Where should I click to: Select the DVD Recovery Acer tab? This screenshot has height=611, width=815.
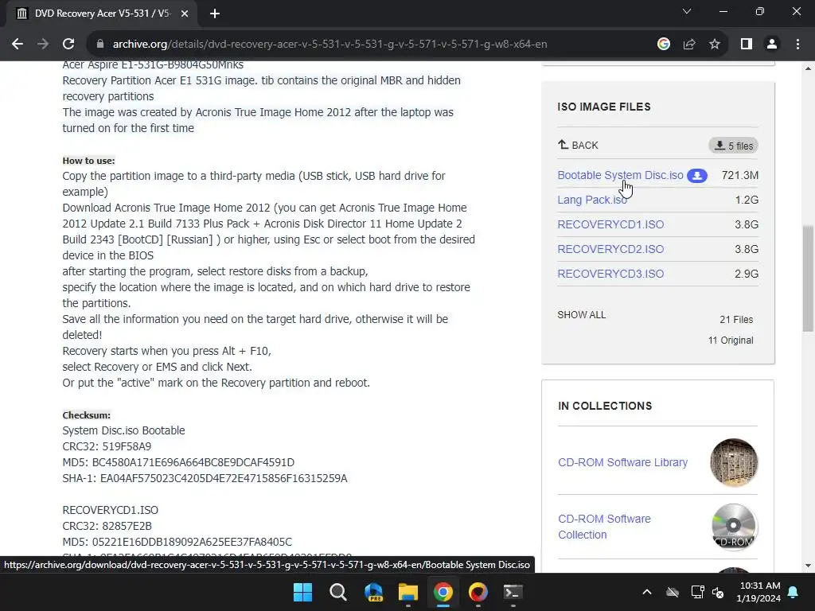click(x=101, y=14)
